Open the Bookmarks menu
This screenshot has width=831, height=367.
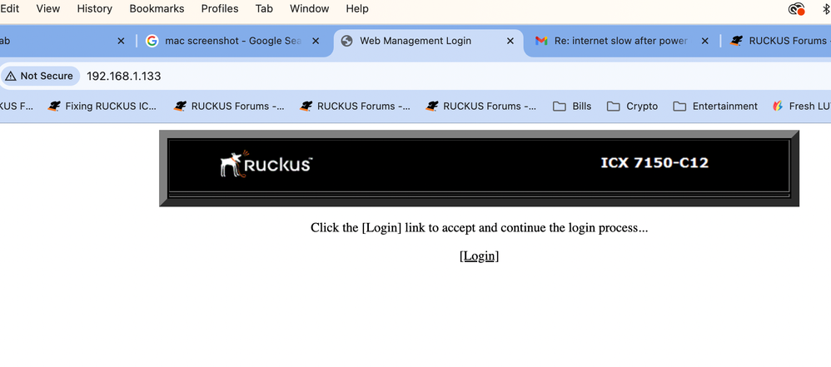click(x=157, y=8)
